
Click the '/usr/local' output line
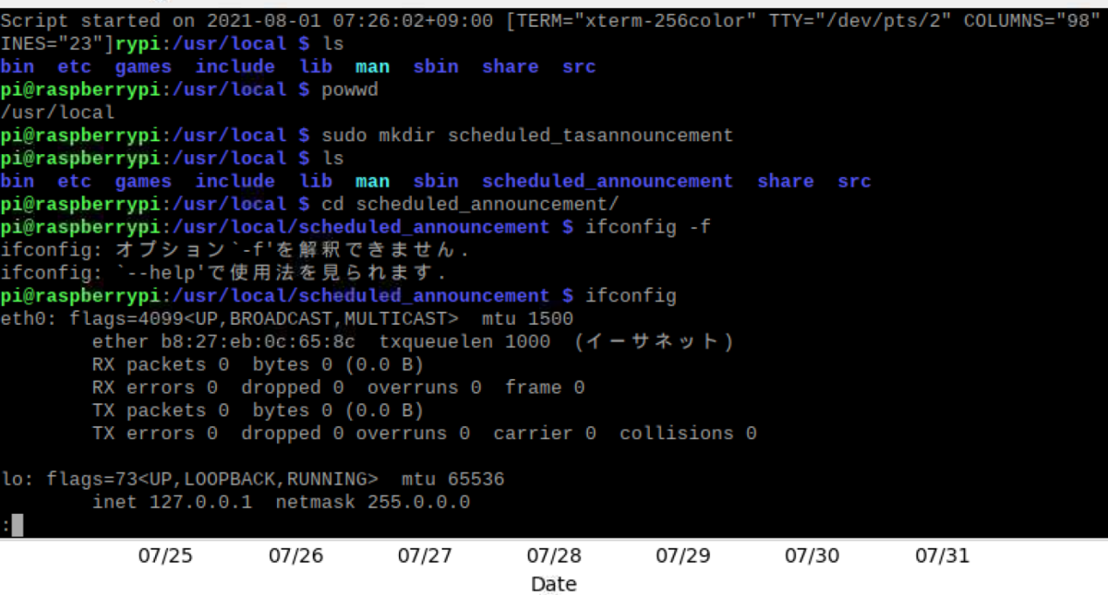pyautogui.click(x=57, y=113)
